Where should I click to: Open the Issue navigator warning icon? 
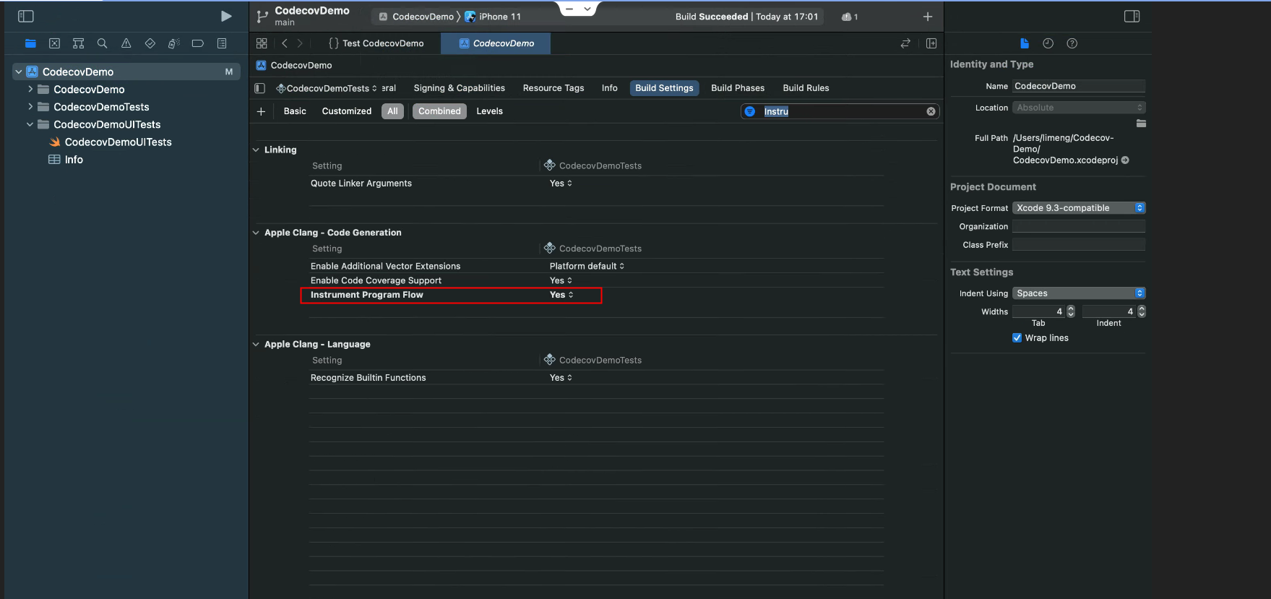126,43
